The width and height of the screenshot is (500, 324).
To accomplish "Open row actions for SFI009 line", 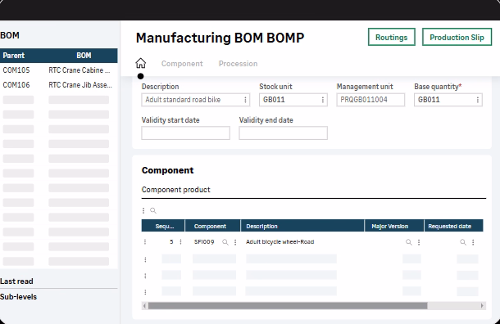I will coord(145,242).
